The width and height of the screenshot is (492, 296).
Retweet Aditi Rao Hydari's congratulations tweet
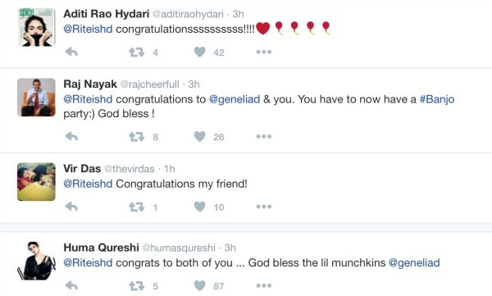(136, 52)
